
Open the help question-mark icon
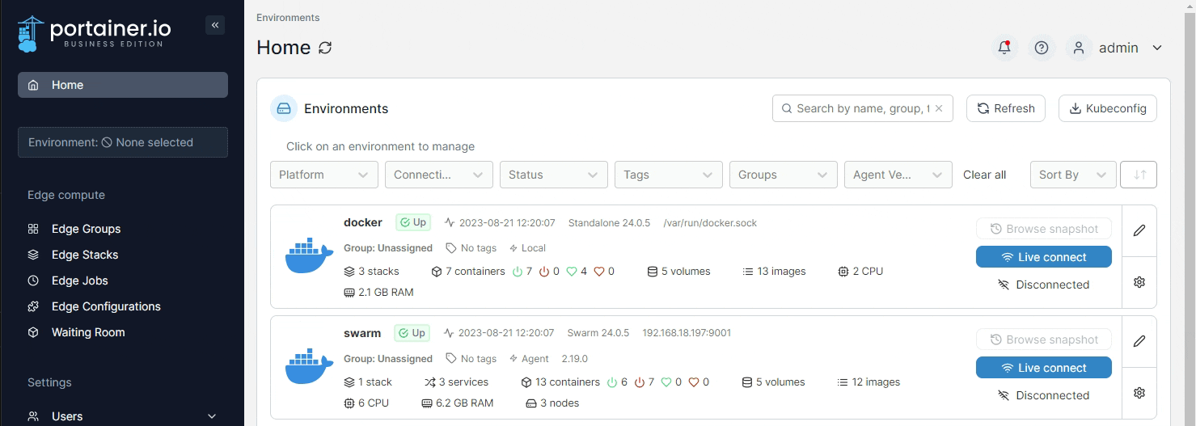(x=1042, y=48)
